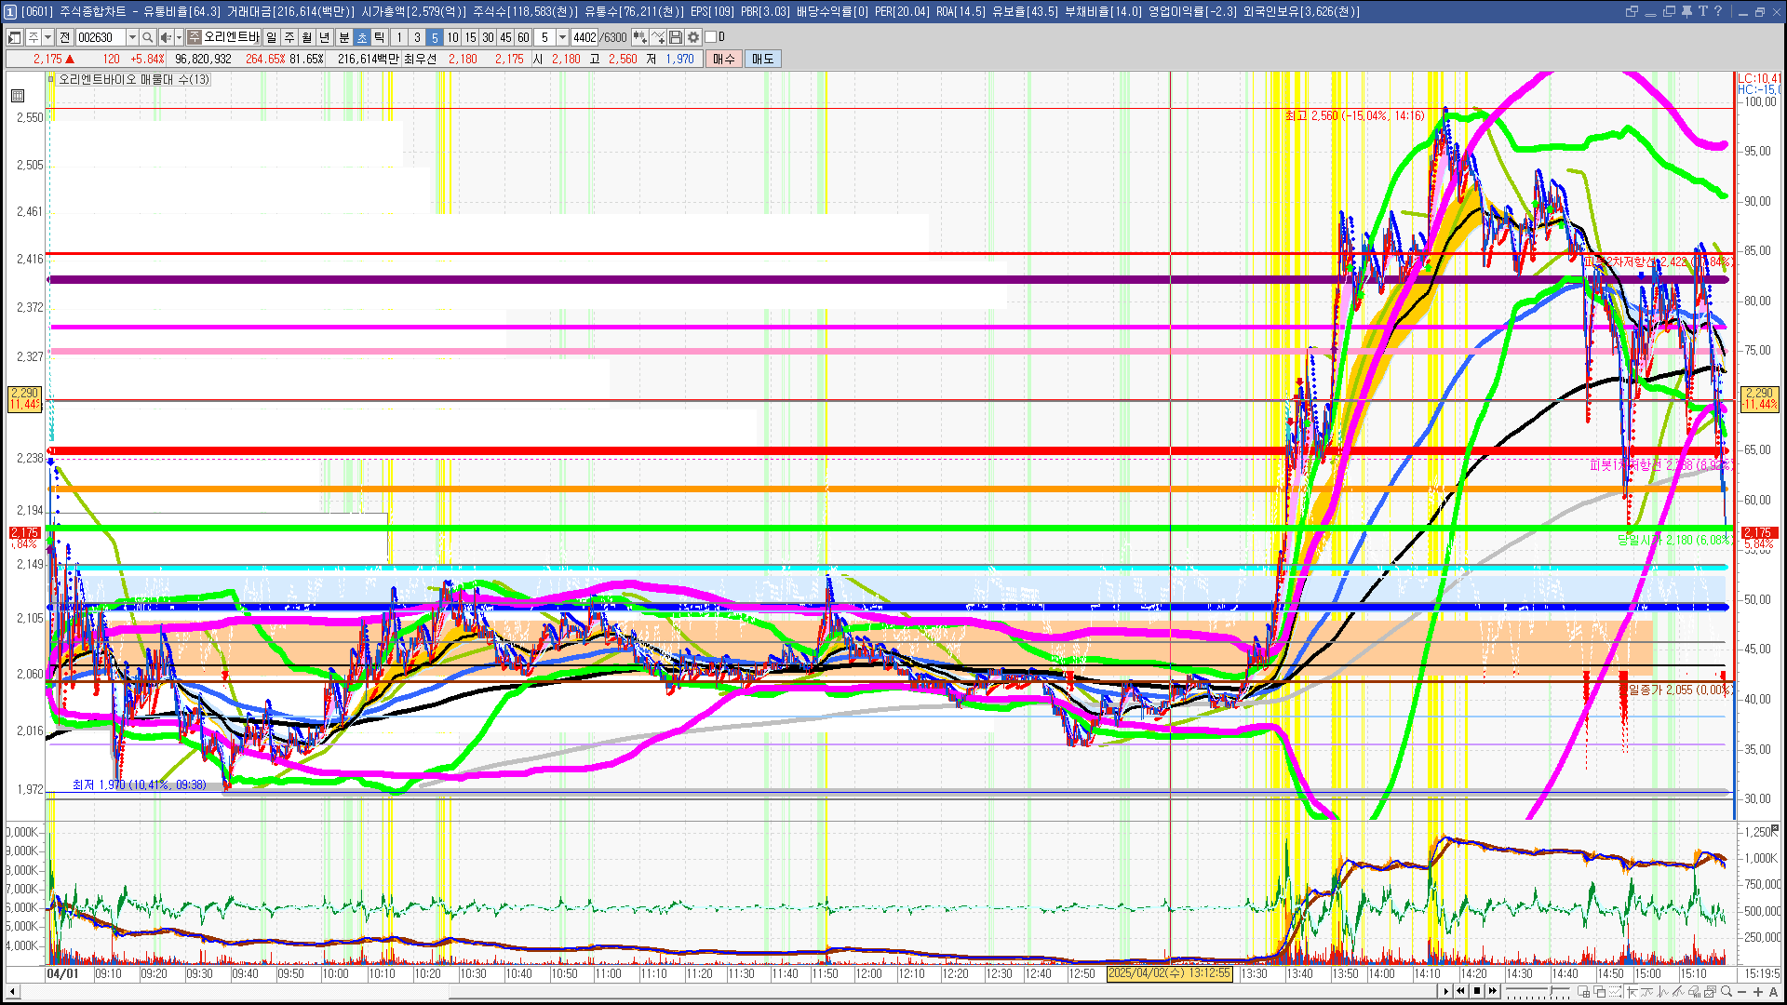Image resolution: width=1787 pixels, height=1005 pixels.
Task: Select the 일 (daily) chart tab
Action: pyautogui.click(x=271, y=37)
